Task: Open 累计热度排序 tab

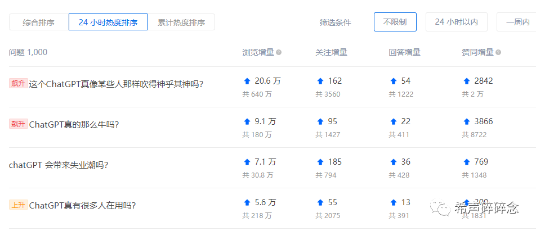Action: click(x=181, y=22)
